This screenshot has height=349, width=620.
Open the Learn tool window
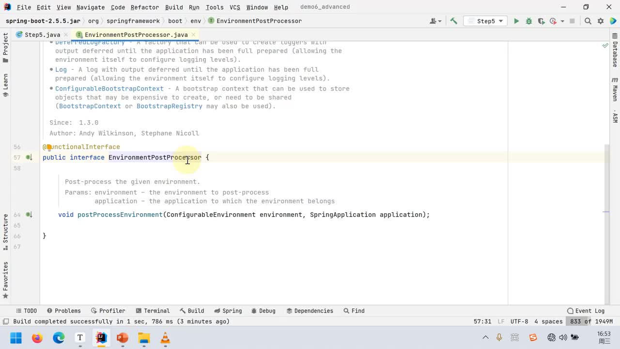click(5, 85)
